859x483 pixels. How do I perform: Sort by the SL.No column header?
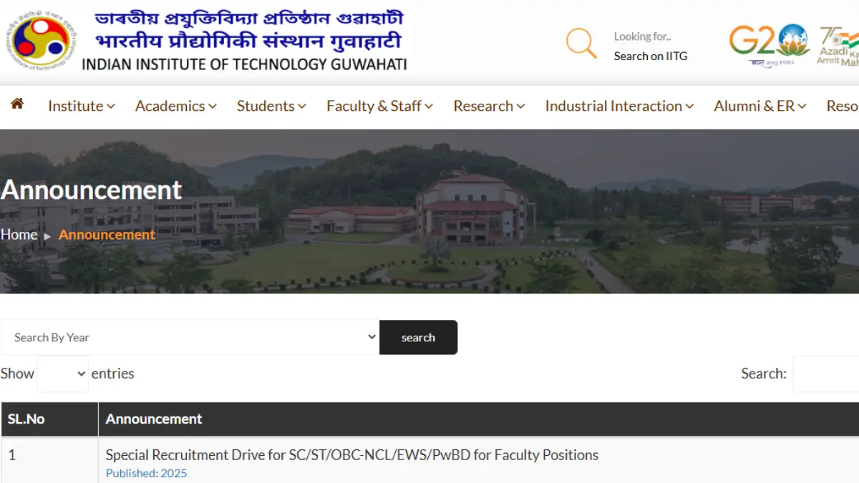point(49,419)
